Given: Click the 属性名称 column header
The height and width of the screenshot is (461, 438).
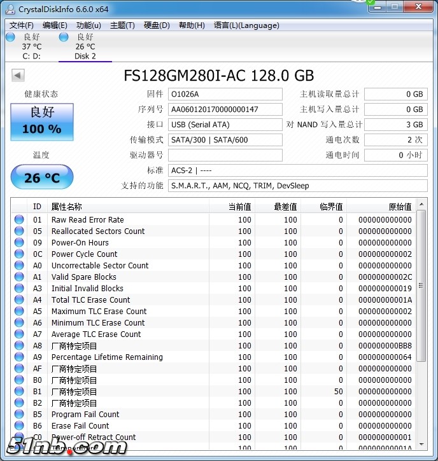Looking at the screenshot, I should (x=67, y=207).
